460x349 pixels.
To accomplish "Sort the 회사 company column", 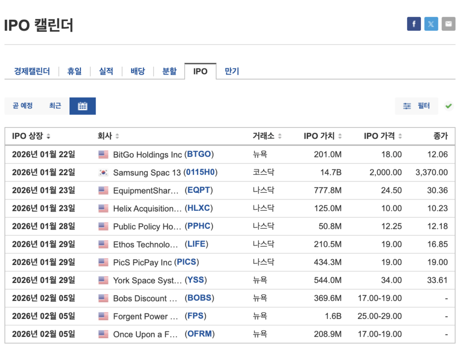I will coord(108,136).
